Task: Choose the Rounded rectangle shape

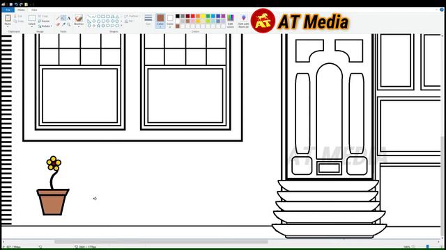Action: 107,17
